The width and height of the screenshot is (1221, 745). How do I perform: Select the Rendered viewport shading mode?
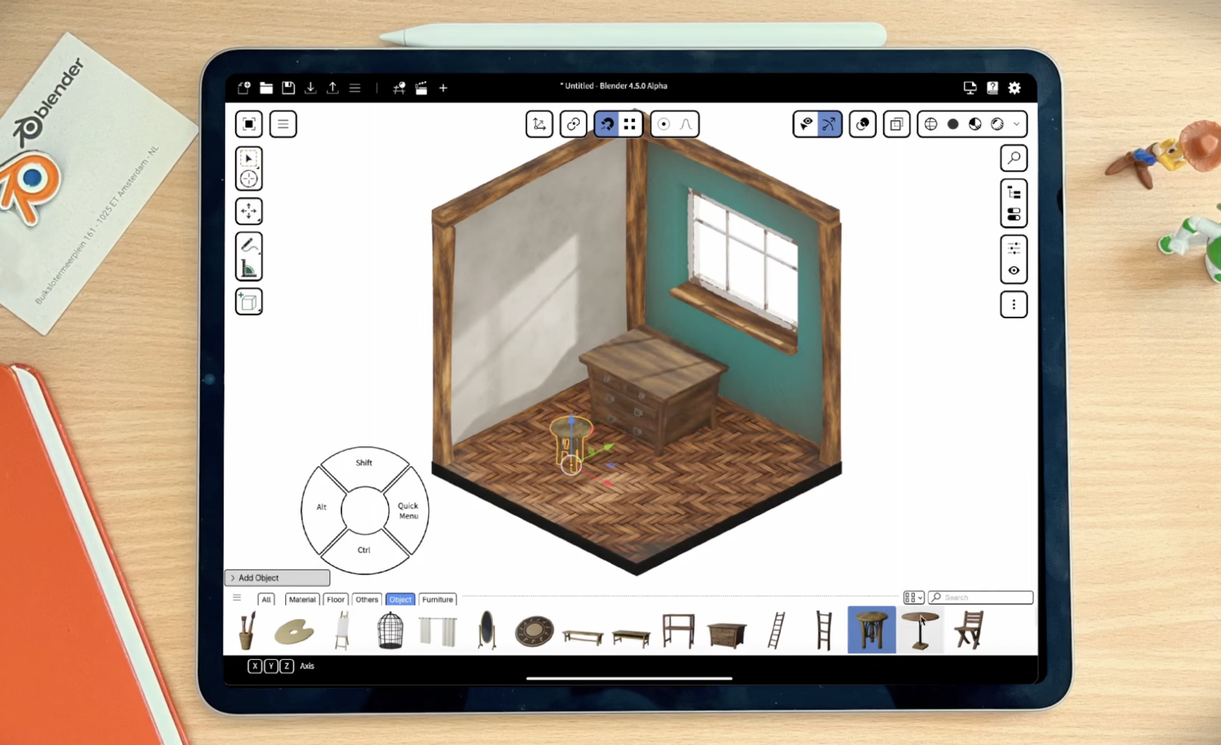pos(997,124)
